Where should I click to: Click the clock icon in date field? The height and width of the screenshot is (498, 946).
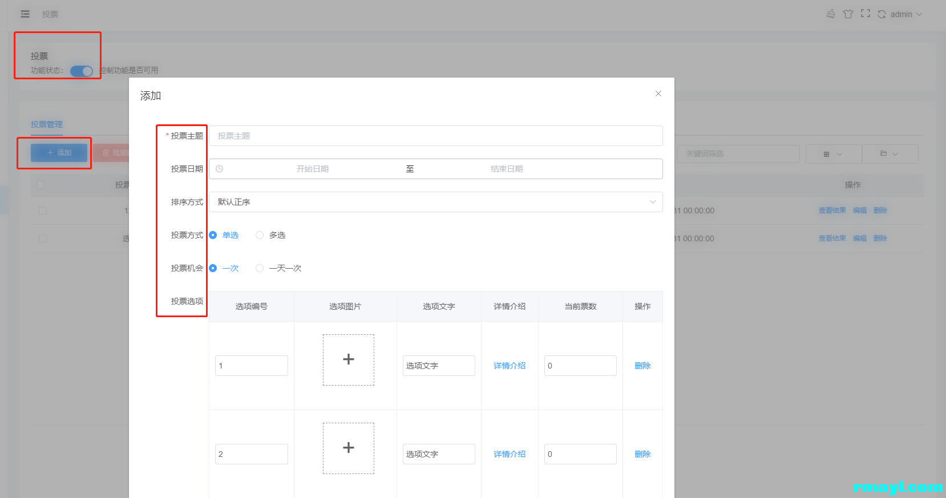click(219, 169)
